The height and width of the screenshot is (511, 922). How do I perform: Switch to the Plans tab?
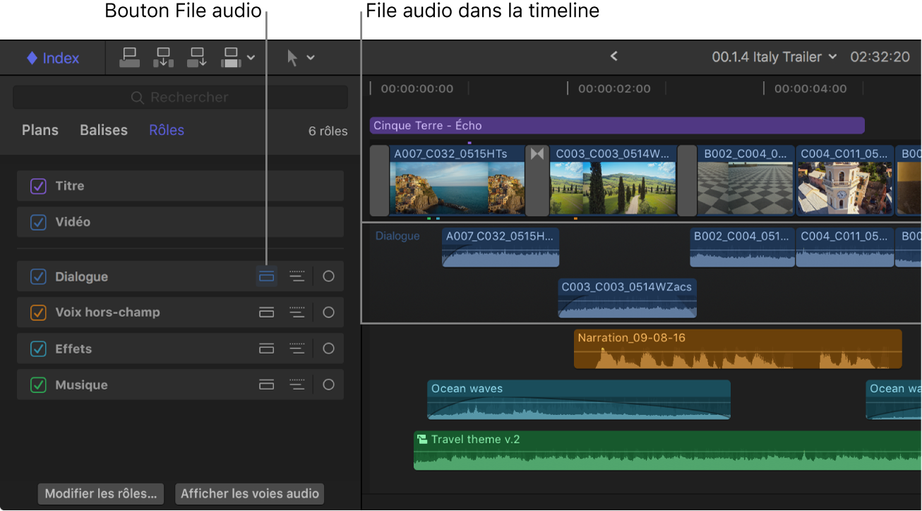pyautogui.click(x=40, y=130)
